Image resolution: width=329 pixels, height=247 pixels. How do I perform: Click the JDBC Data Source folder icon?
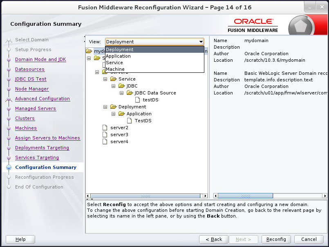click(x=130, y=93)
